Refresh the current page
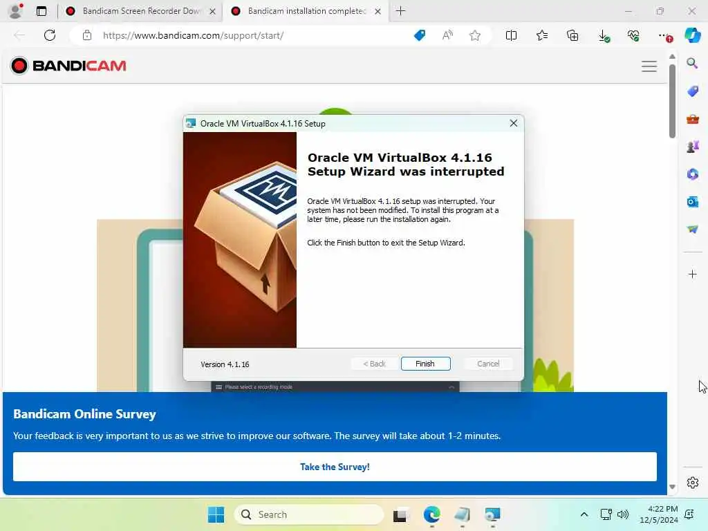The image size is (708, 531). (50, 35)
